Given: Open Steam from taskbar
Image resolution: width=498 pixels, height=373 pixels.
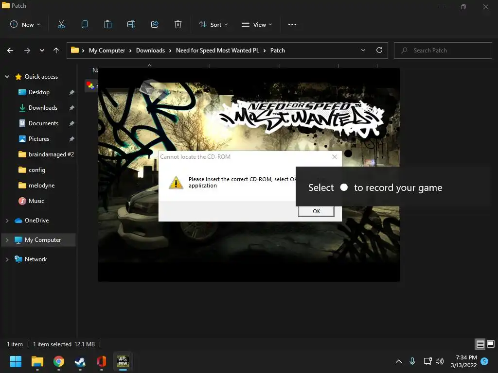Looking at the screenshot, I should click(x=80, y=361).
